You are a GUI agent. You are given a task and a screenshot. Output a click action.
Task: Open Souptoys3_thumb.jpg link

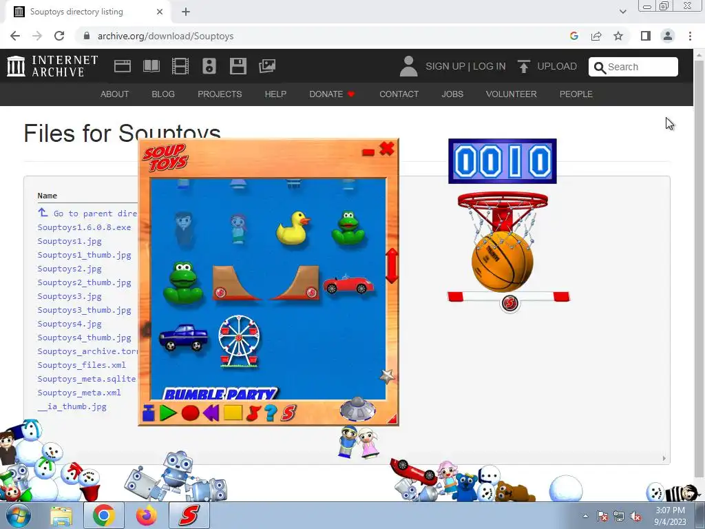[x=84, y=310]
